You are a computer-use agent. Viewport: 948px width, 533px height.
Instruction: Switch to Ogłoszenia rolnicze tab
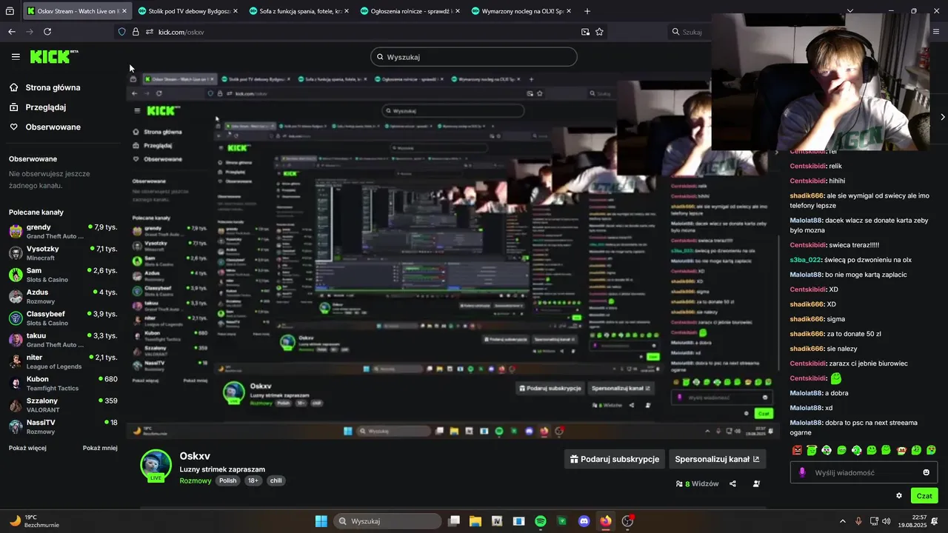tap(410, 11)
